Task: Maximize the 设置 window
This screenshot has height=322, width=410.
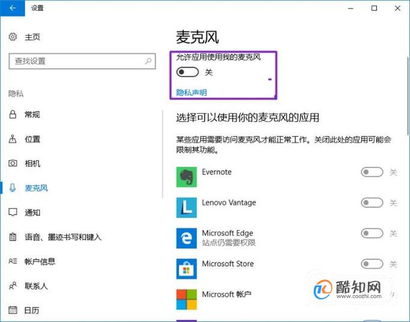Action: click(374, 8)
